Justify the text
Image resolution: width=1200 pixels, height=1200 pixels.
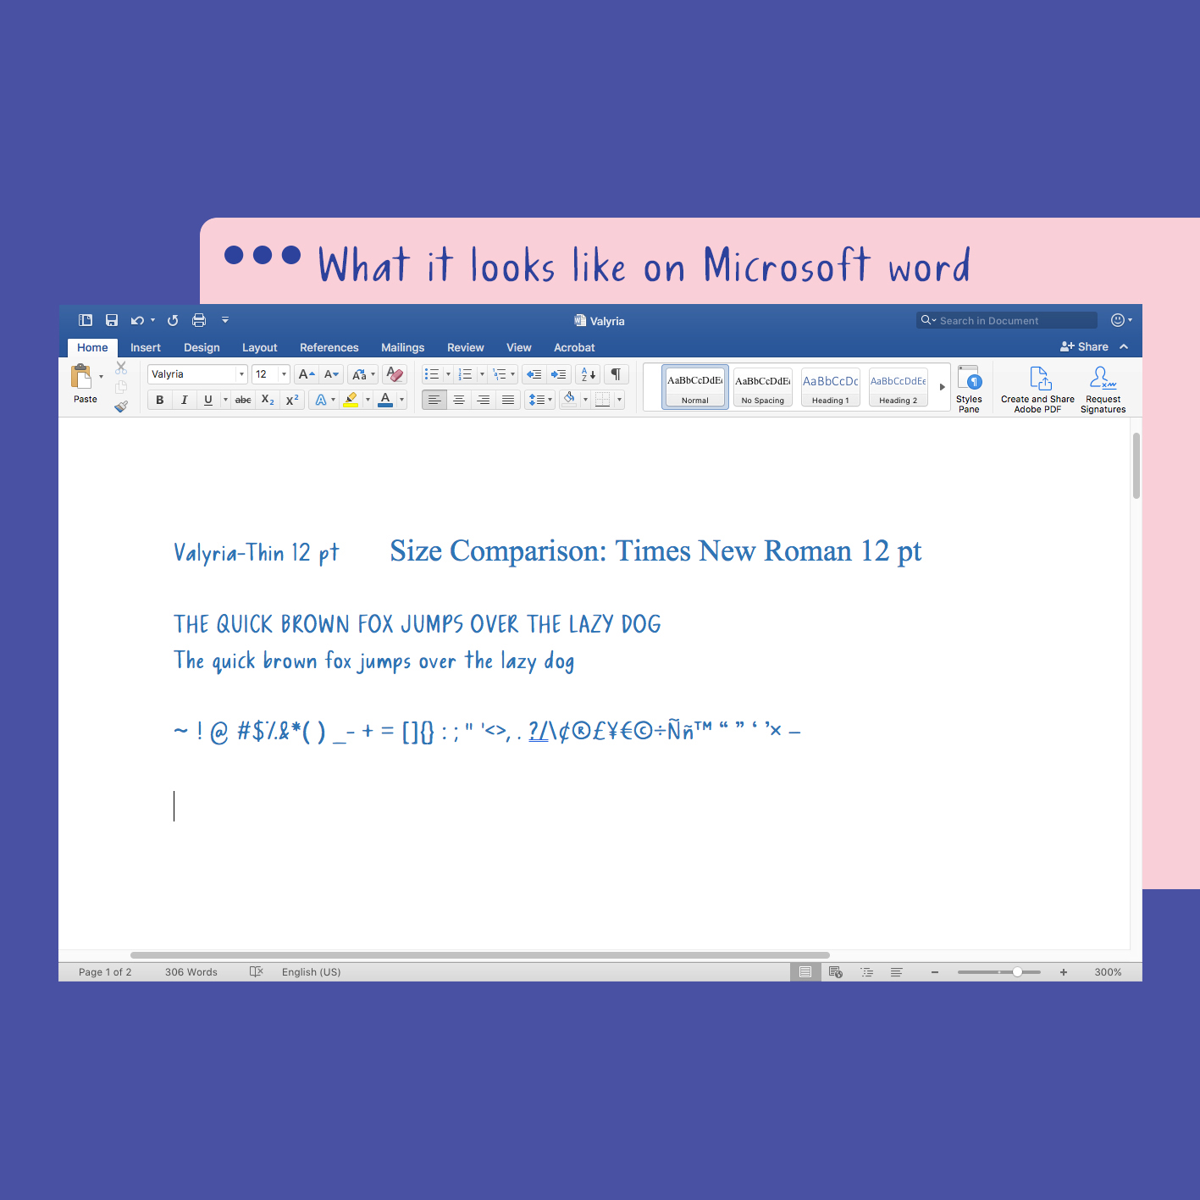pos(508,400)
